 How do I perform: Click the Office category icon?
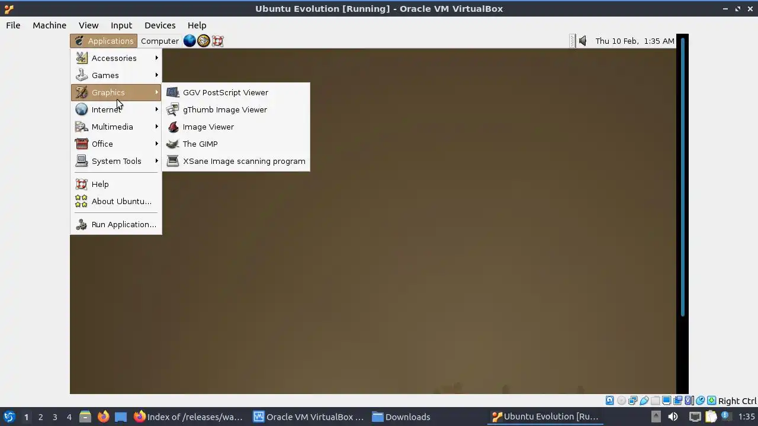81,144
